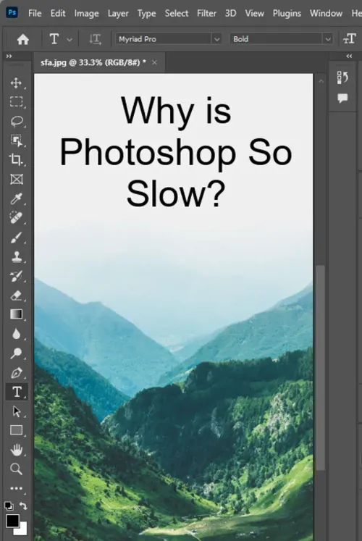Expand the toolbox with double-arrow chevron
Screen dimensions: 362x541
9,56
